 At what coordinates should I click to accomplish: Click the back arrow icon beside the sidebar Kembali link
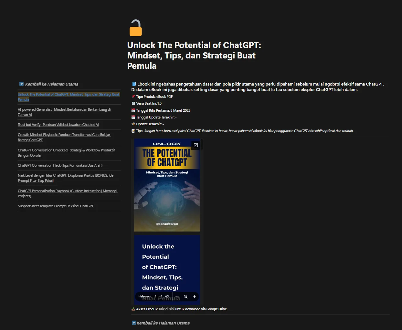[x=21, y=84]
